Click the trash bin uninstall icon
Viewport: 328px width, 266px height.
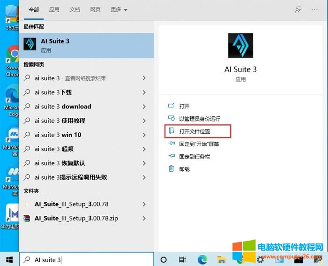(171, 168)
